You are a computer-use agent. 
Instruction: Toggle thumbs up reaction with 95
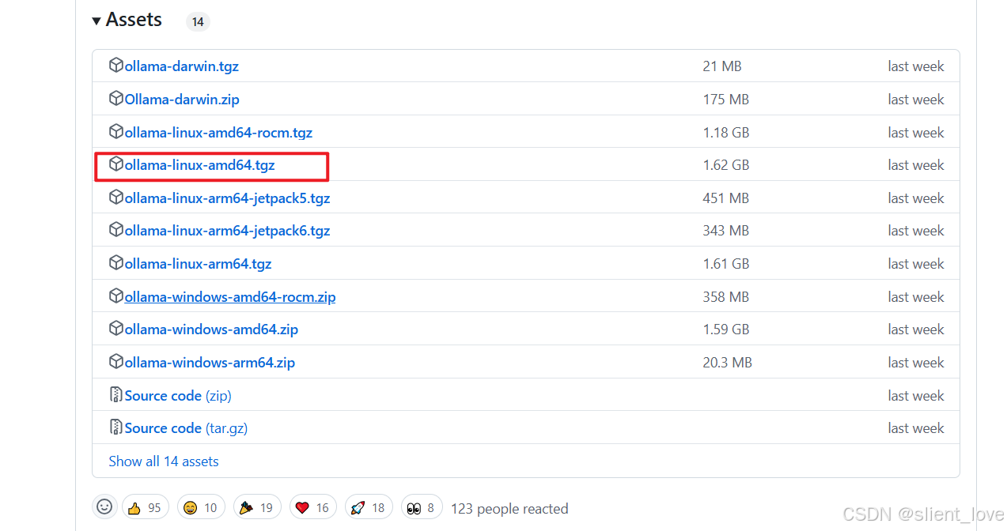coord(144,507)
